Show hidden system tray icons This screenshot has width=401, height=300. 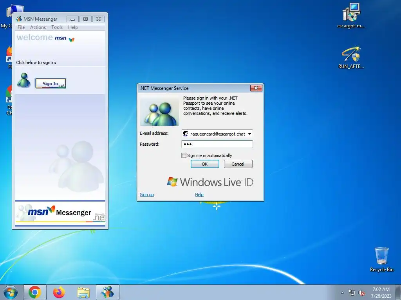(x=342, y=293)
